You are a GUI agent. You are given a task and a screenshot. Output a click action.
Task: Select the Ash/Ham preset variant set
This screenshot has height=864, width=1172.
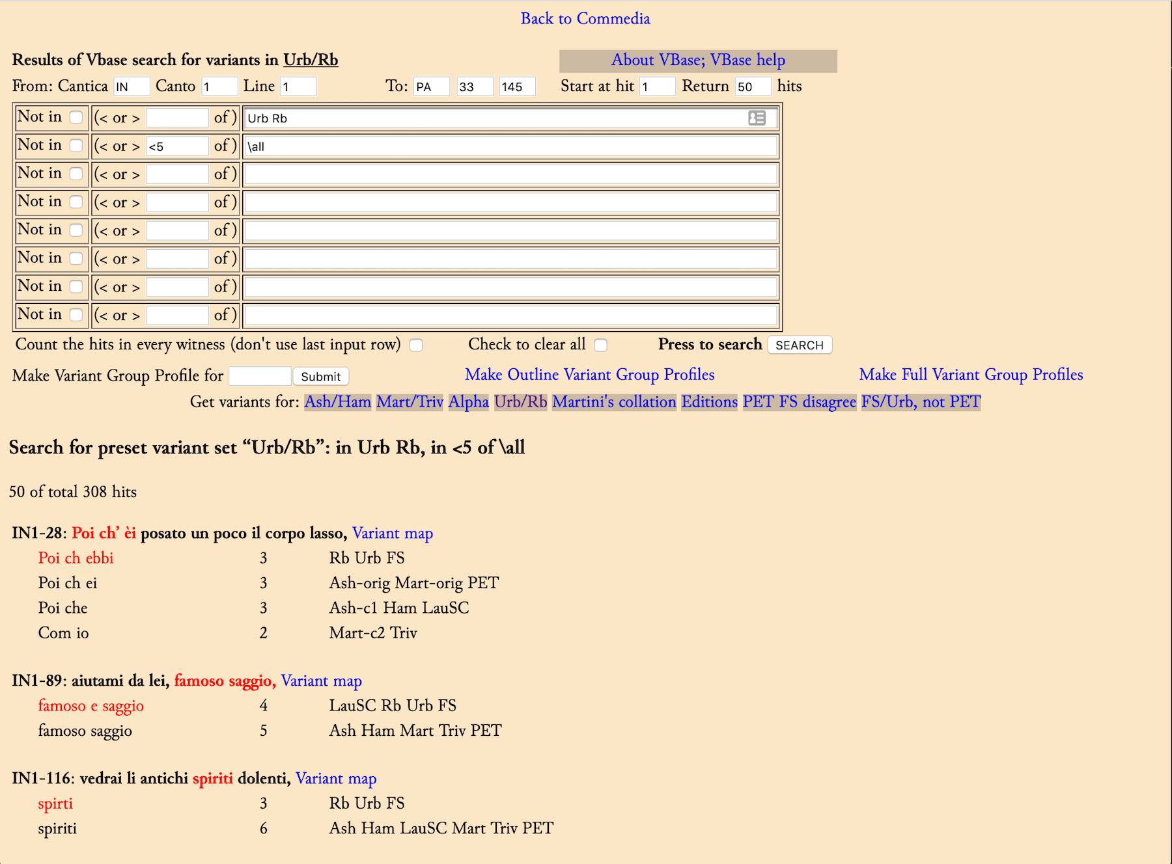(338, 402)
